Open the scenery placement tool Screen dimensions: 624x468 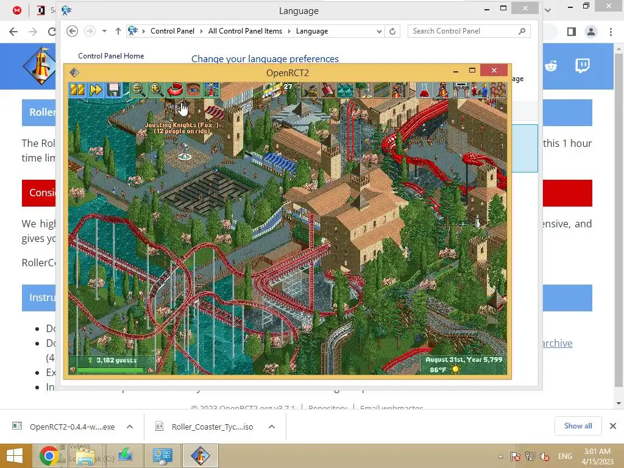pos(364,90)
